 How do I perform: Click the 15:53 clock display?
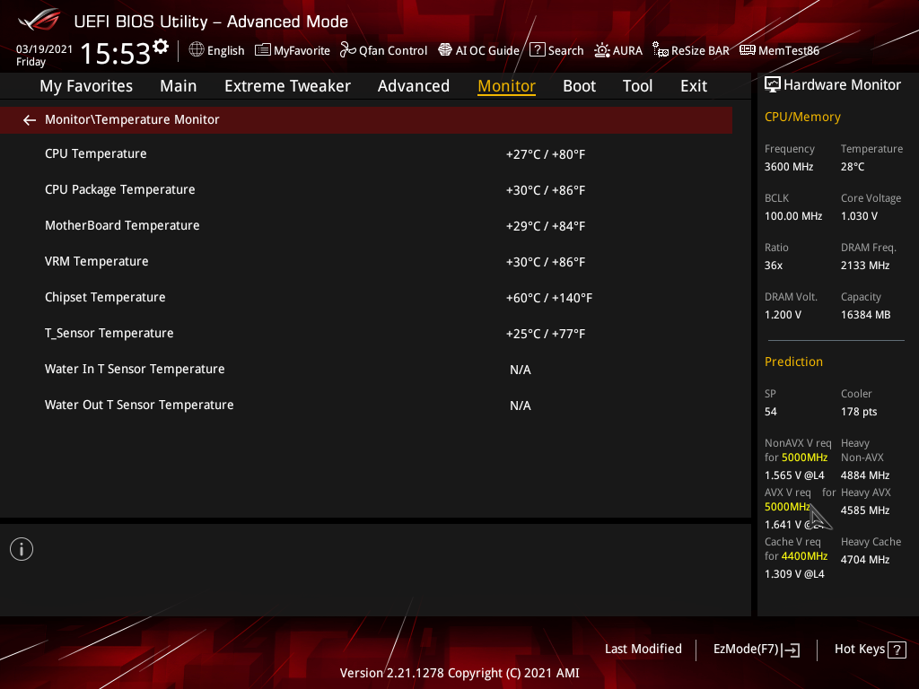click(116, 53)
